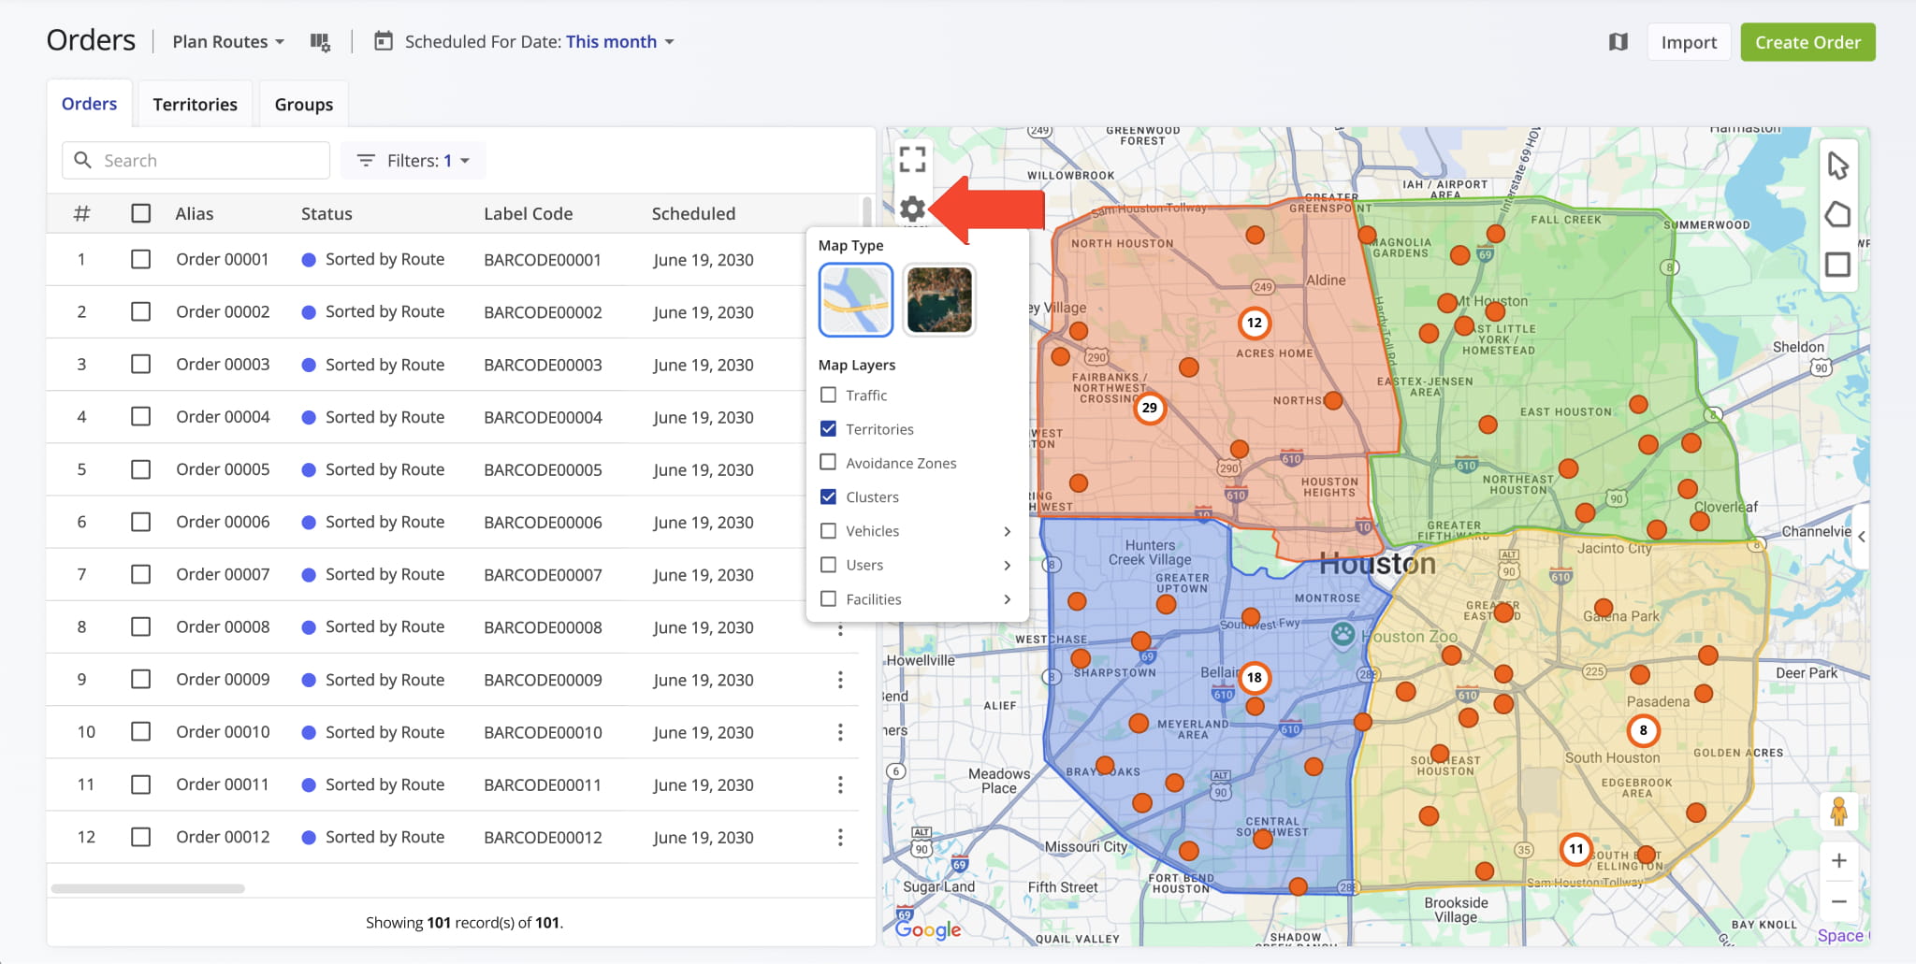Check the Vehicles layer checkbox
The image size is (1916, 964).
(x=828, y=530)
